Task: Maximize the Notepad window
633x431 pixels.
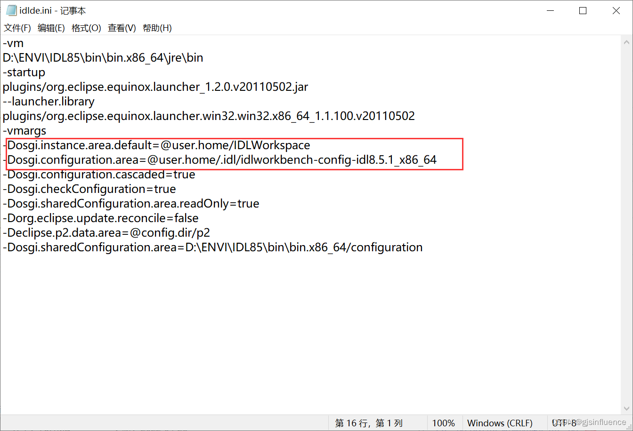Action: click(x=583, y=10)
